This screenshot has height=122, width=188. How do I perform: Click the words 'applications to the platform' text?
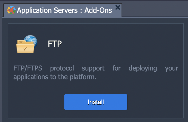[55, 77]
